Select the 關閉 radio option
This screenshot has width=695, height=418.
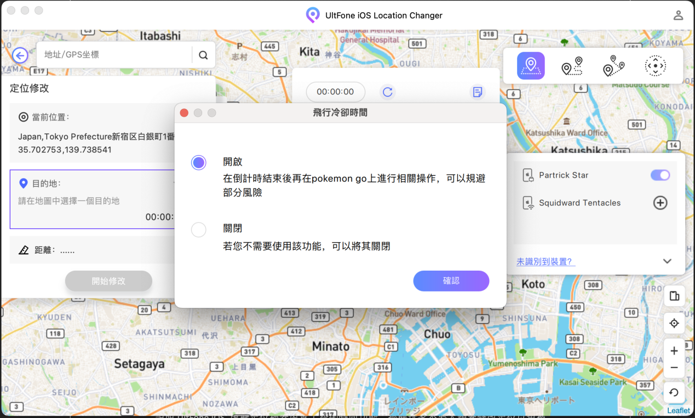tap(199, 230)
